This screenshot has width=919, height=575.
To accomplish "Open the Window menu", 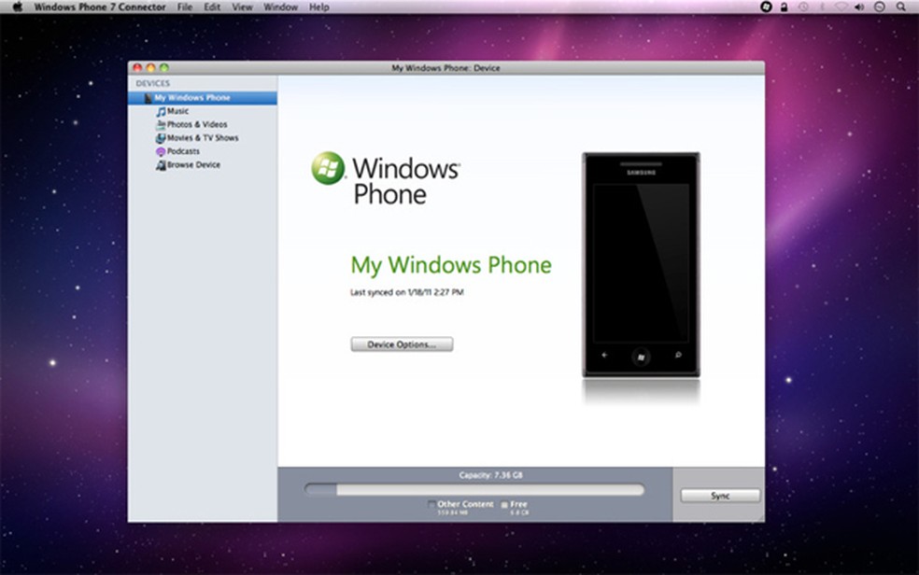I will [280, 7].
